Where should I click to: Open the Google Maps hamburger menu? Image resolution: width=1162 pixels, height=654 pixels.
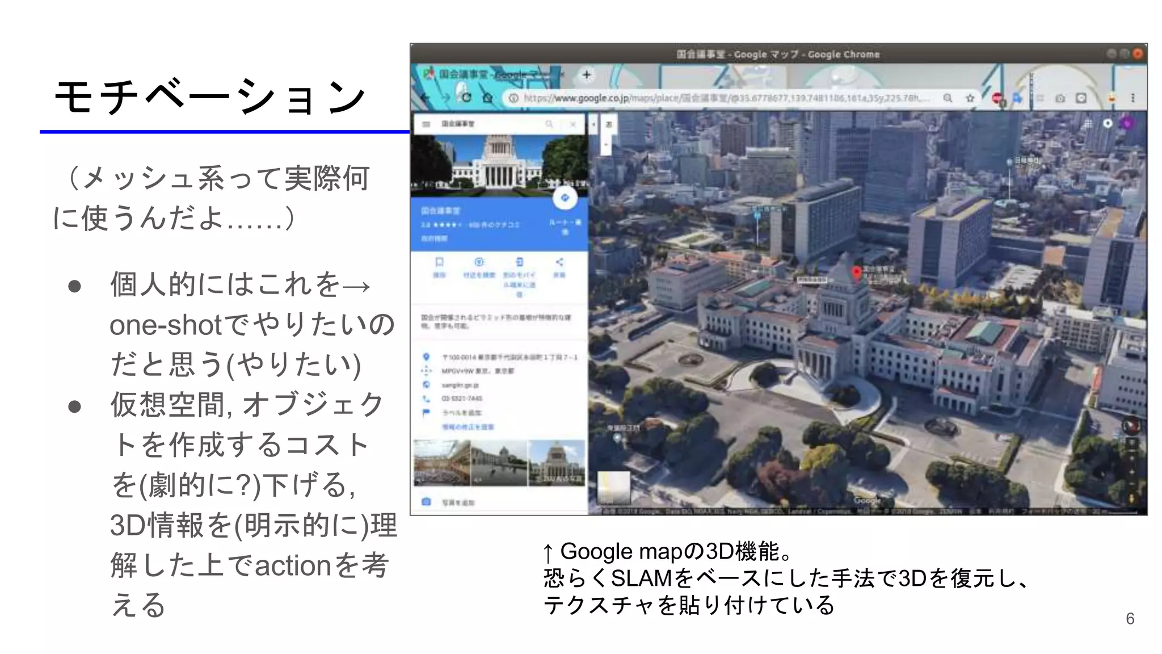pos(427,124)
